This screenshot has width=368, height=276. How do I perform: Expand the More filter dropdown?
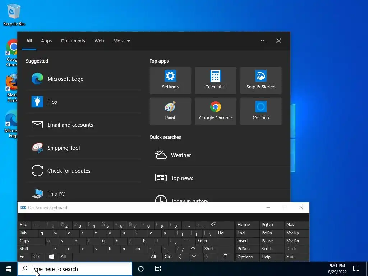coord(121,41)
